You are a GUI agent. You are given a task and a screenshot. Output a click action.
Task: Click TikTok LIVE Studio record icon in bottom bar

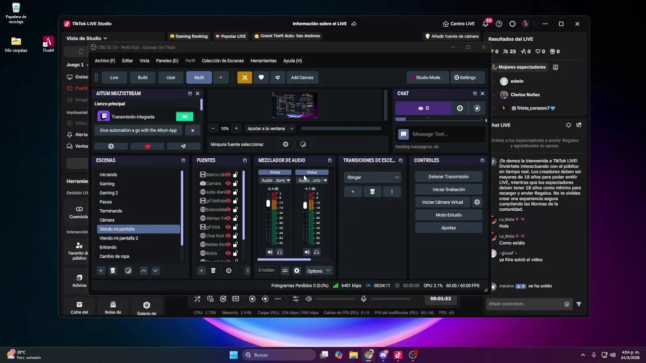tap(252, 299)
